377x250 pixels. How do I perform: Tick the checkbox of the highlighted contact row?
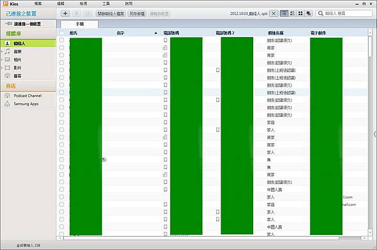(62, 92)
